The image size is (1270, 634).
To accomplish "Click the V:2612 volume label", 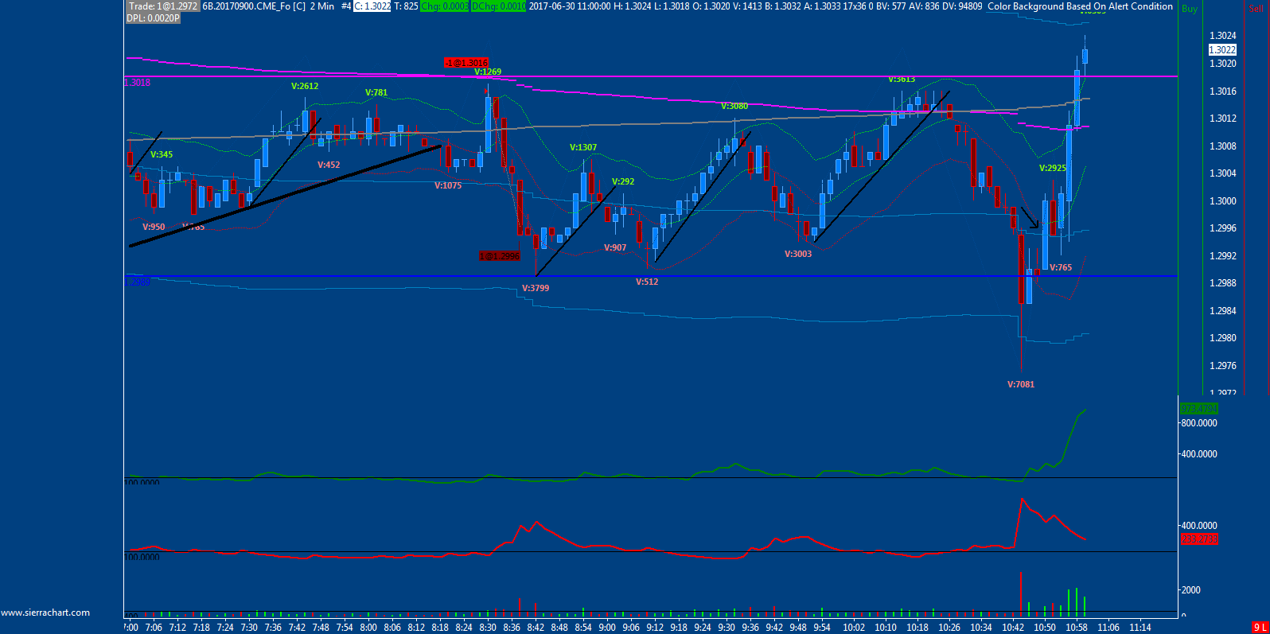I will (305, 86).
